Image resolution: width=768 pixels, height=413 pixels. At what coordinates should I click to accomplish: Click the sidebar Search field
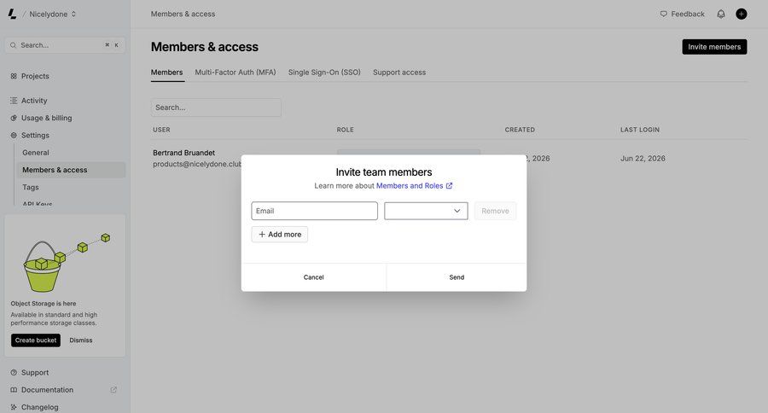pyautogui.click(x=65, y=45)
